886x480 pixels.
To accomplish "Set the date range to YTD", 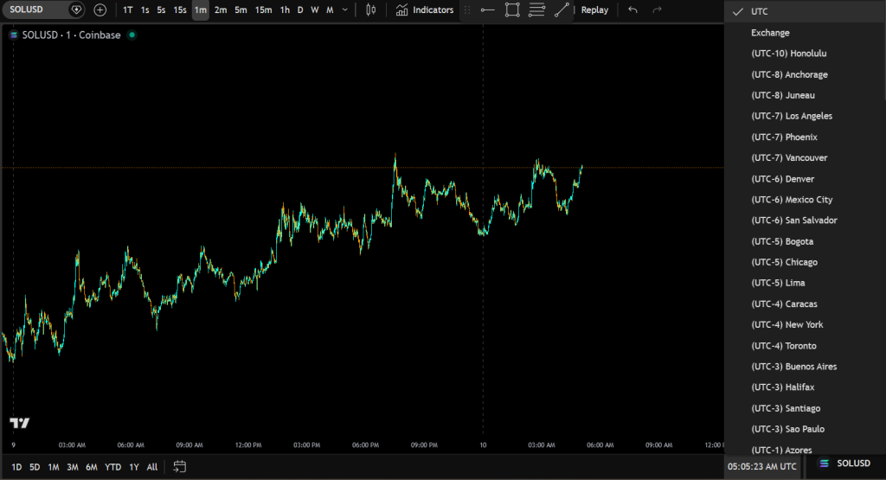I will [x=113, y=467].
